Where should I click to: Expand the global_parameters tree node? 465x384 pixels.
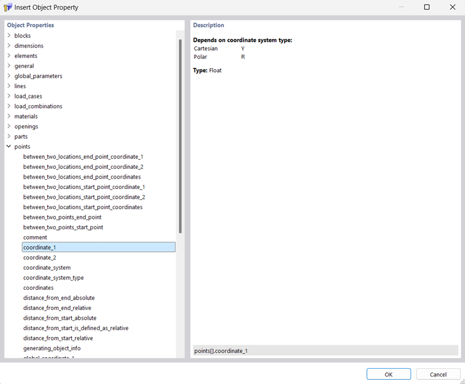point(9,76)
